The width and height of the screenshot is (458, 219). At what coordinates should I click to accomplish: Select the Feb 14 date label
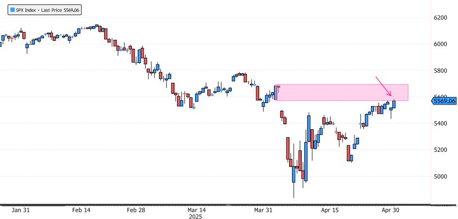(x=81, y=210)
